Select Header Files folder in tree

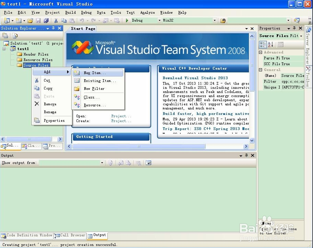coord(36,54)
